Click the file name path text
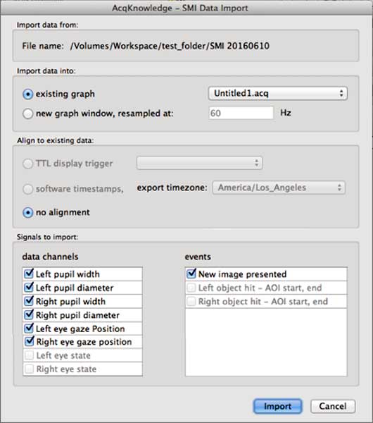373x423 pixels. tap(170, 46)
